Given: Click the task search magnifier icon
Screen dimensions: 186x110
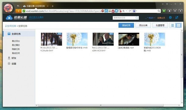Looking at the screenshot, I should click(x=137, y=18).
